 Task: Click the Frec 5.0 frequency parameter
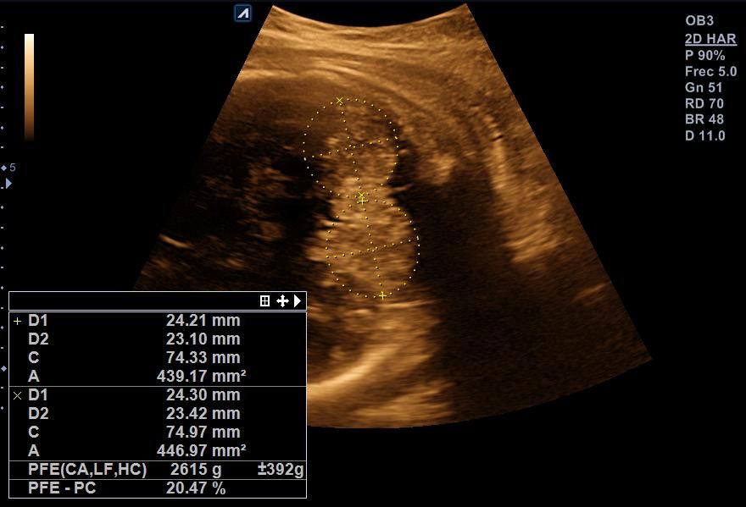point(710,72)
